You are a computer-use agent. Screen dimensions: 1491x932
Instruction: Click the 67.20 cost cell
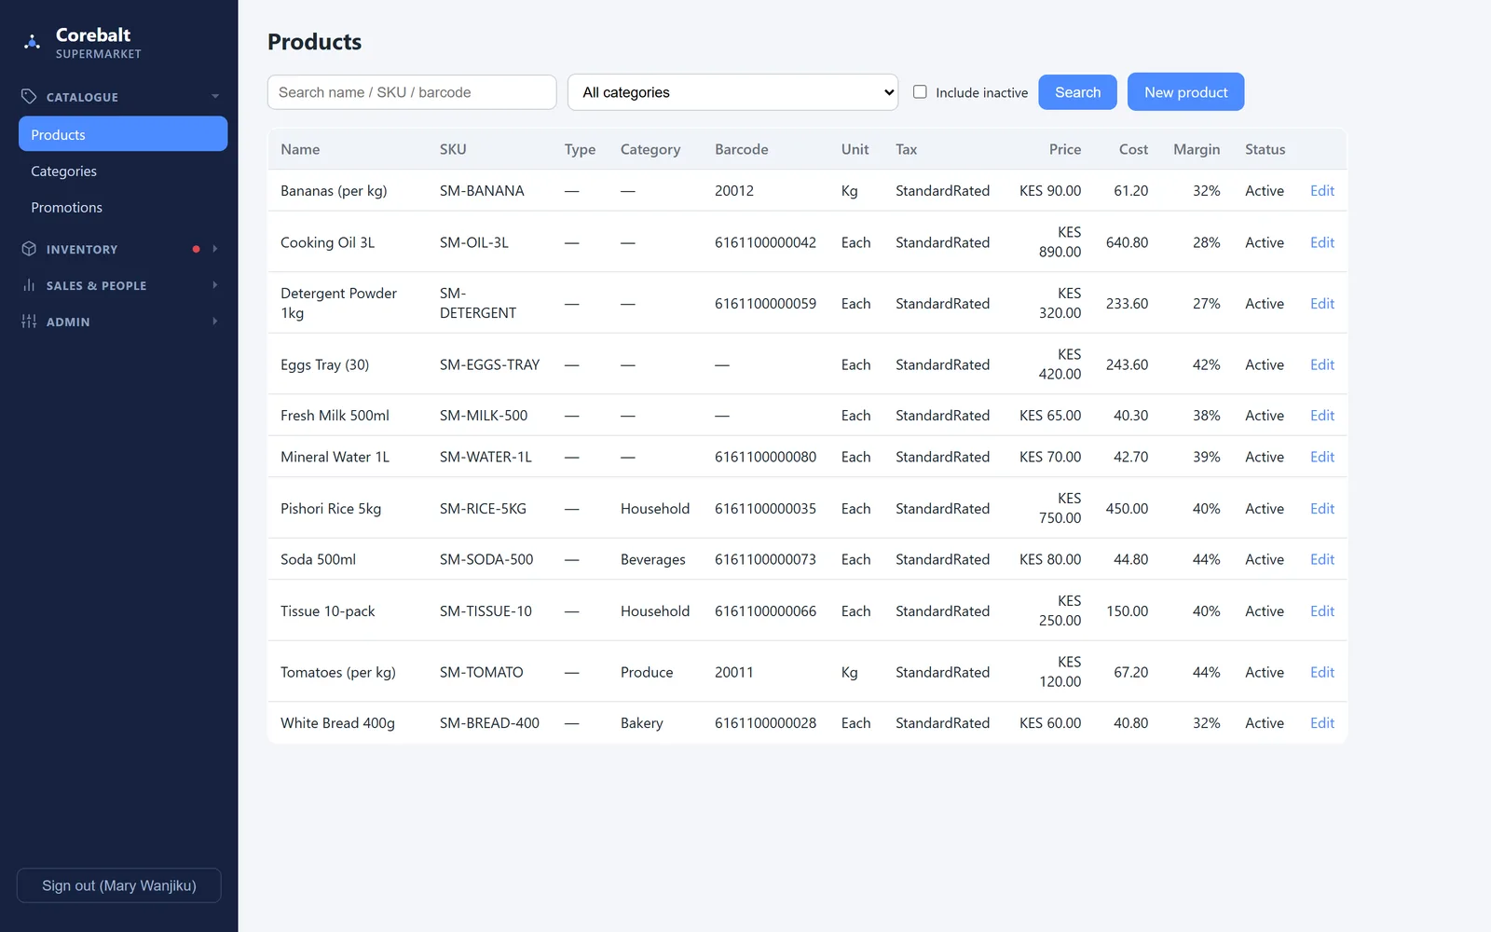click(x=1130, y=672)
